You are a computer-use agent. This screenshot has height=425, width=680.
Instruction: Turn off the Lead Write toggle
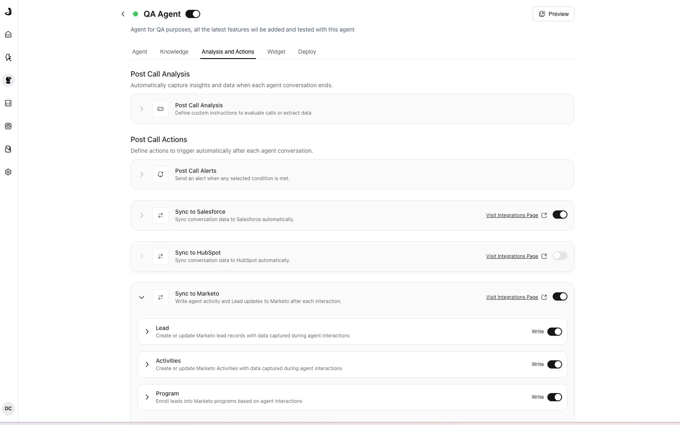click(x=555, y=332)
